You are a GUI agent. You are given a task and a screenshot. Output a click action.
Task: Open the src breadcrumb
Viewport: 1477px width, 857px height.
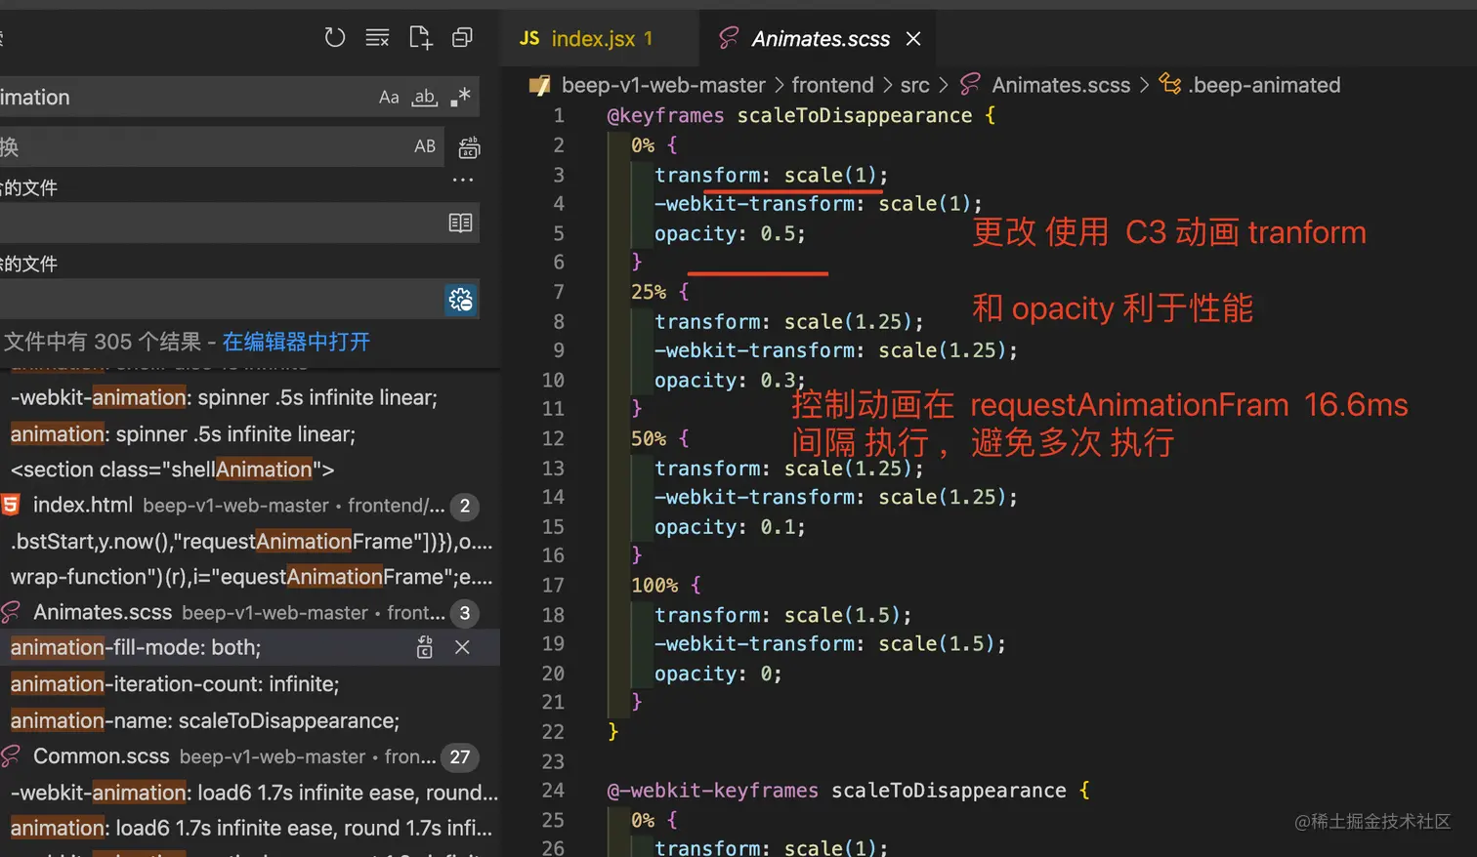(914, 85)
